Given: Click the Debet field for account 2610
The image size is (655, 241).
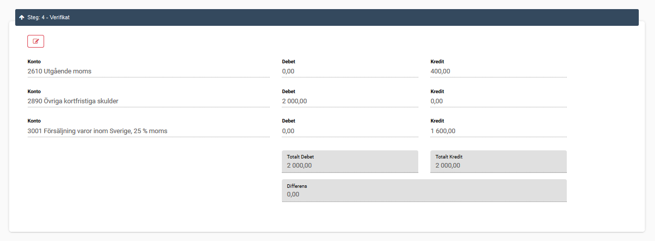Looking at the screenshot, I should [350, 71].
